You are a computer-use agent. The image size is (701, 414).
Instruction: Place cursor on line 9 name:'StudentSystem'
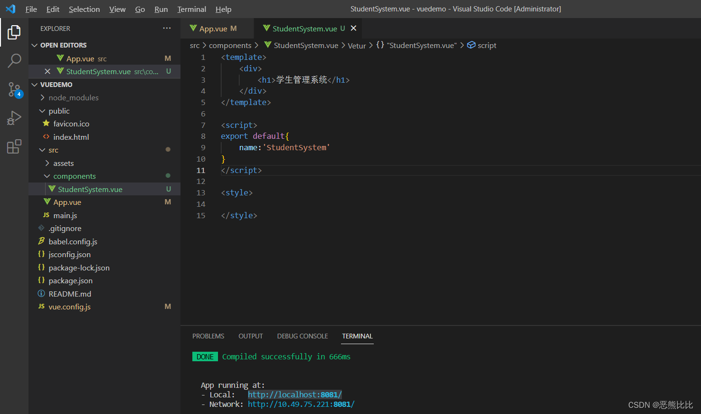click(x=284, y=147)
